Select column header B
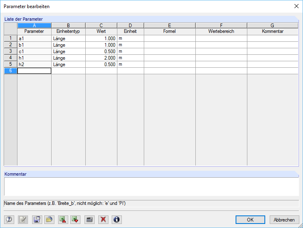303x228 pixels. (68, 26)
